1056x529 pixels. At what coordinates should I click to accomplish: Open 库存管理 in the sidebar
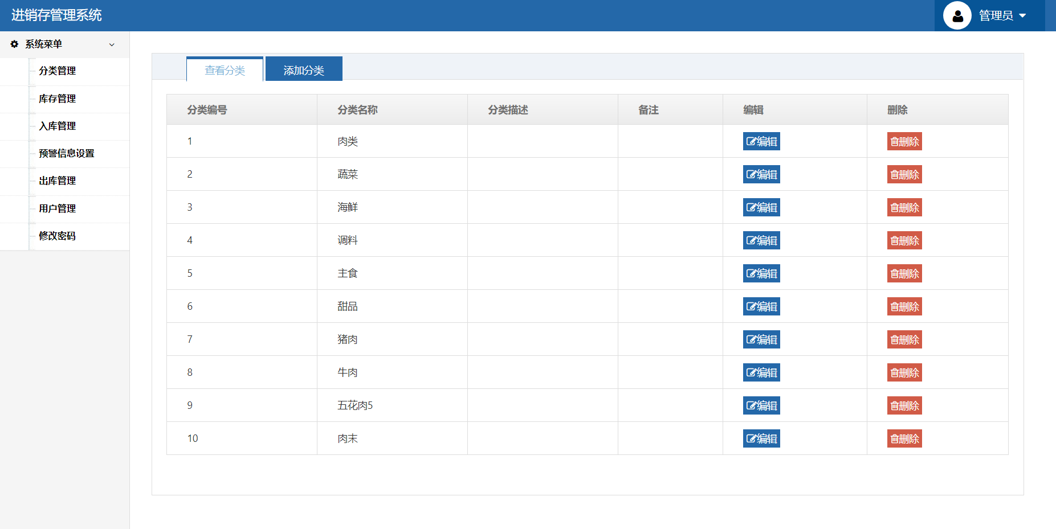click(x=57, y=99)
